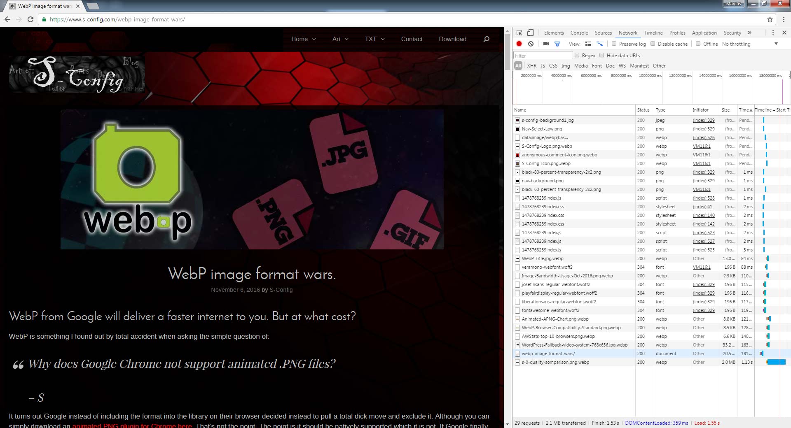Open the Timeline tab
The width and height of the screenshot is (791, 428).
(x=653, y=33)
